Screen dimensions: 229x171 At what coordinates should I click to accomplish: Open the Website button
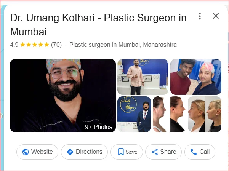37,152
